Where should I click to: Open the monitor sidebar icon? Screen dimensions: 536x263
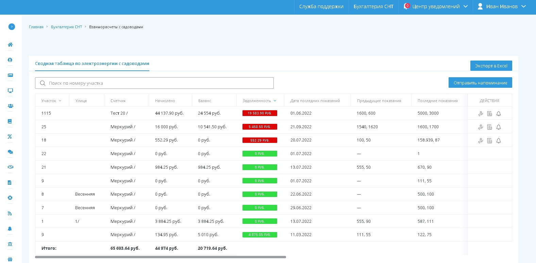(10, 91)
